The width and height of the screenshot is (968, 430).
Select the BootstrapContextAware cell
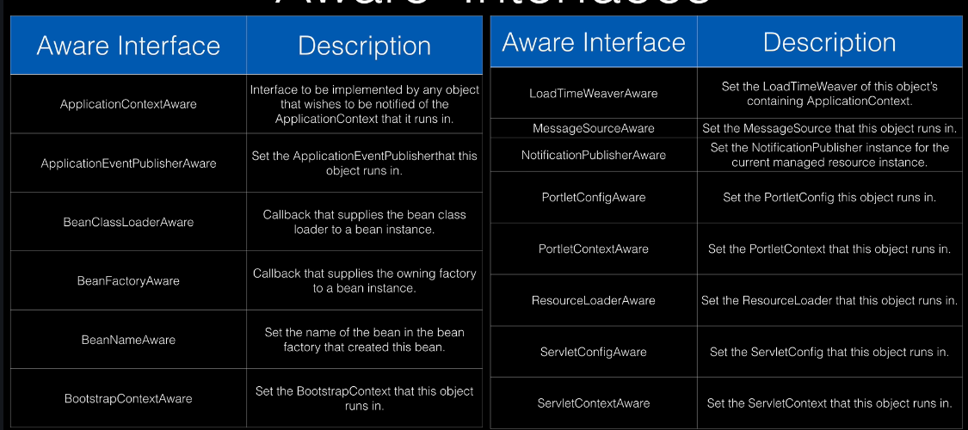(128, 398)
